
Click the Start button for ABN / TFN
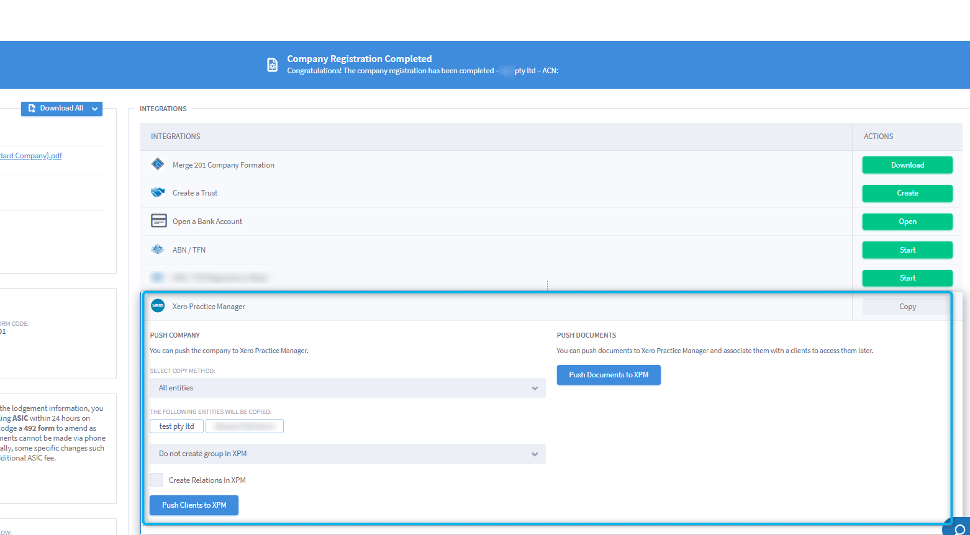click(907, 250)
